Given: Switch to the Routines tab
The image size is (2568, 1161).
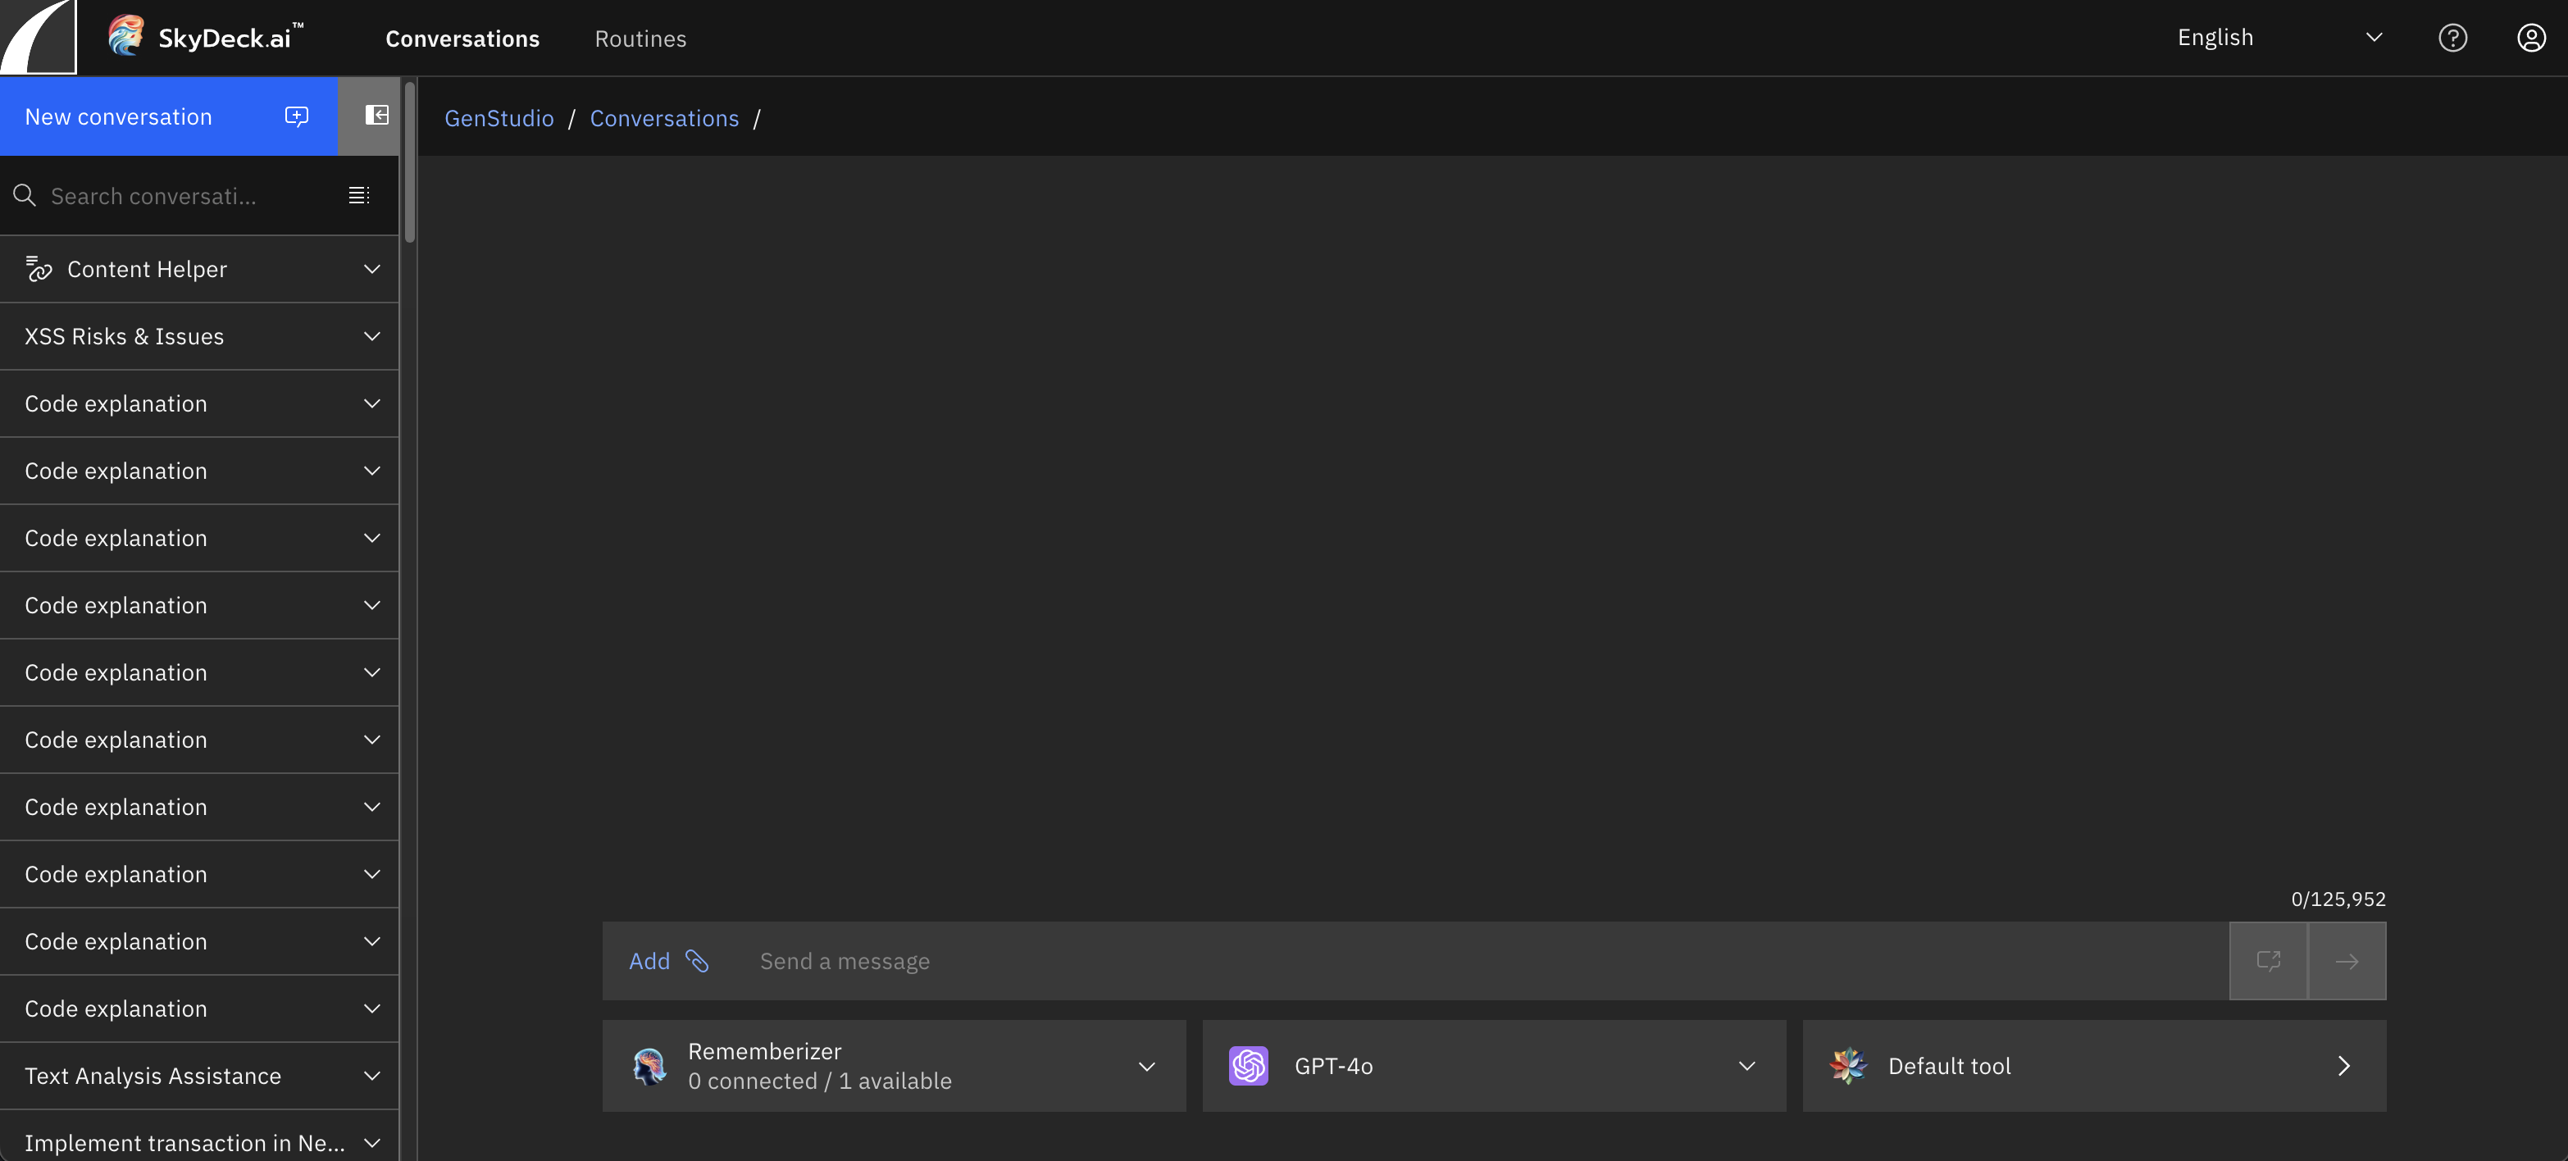Looking at the screenshot, I should (640, 39).
